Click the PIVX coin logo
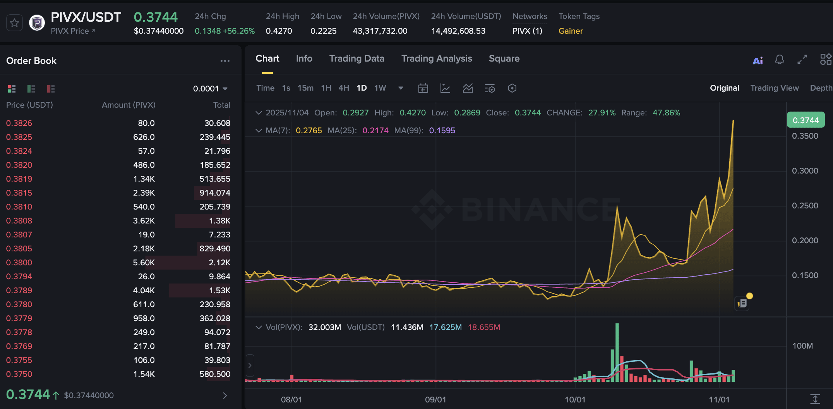Screen dimensions: 833x409 37,23
